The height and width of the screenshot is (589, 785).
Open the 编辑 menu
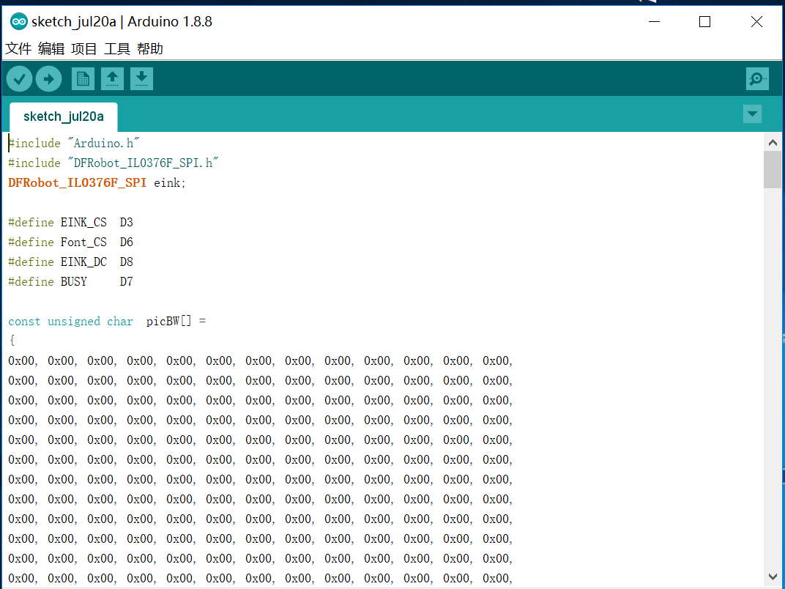[51, 48]
